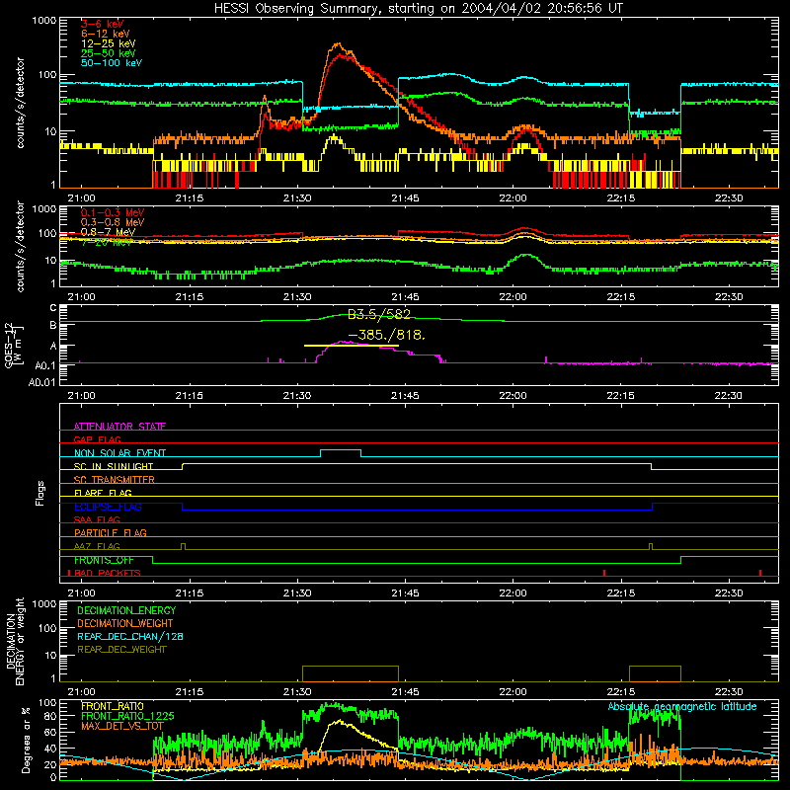Select the FLARE_FLAG label
Image resolution: width=790 pixels, height=790 pixels.
tap(103, 493)
